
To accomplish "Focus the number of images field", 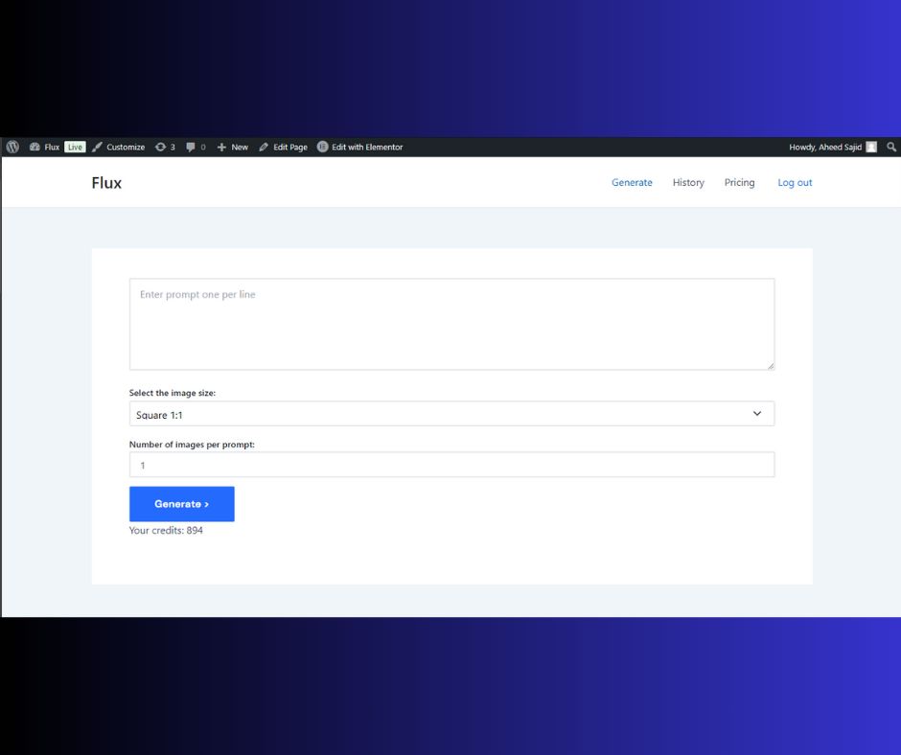I will click(x=451, y=465).
